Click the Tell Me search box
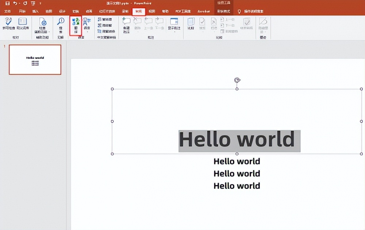 pos(253,11)
